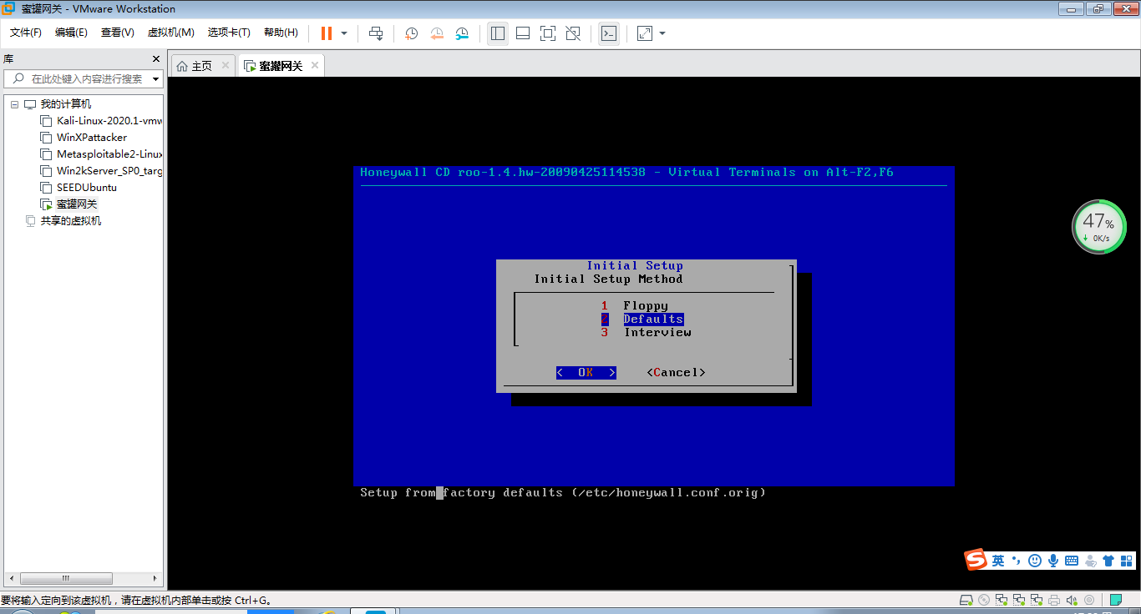The width and height of the screenshot is (1141, 614).
Task: Click the CD/DVD device status icon
Action: [x=984, y=600]
